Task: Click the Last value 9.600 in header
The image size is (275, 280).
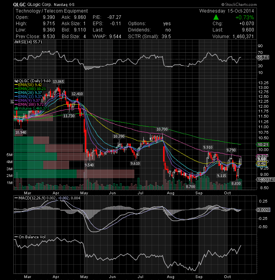Action: (248, 30)
